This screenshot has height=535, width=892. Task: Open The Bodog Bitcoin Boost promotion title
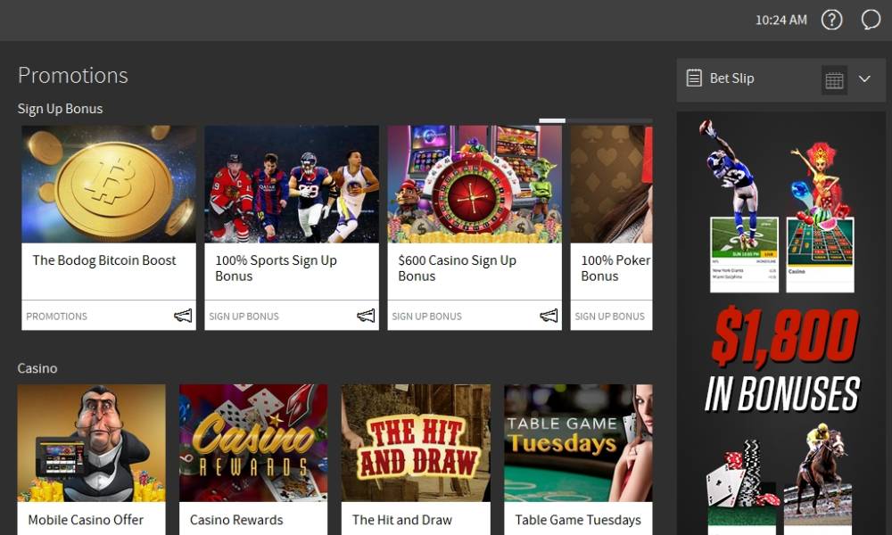104,260
